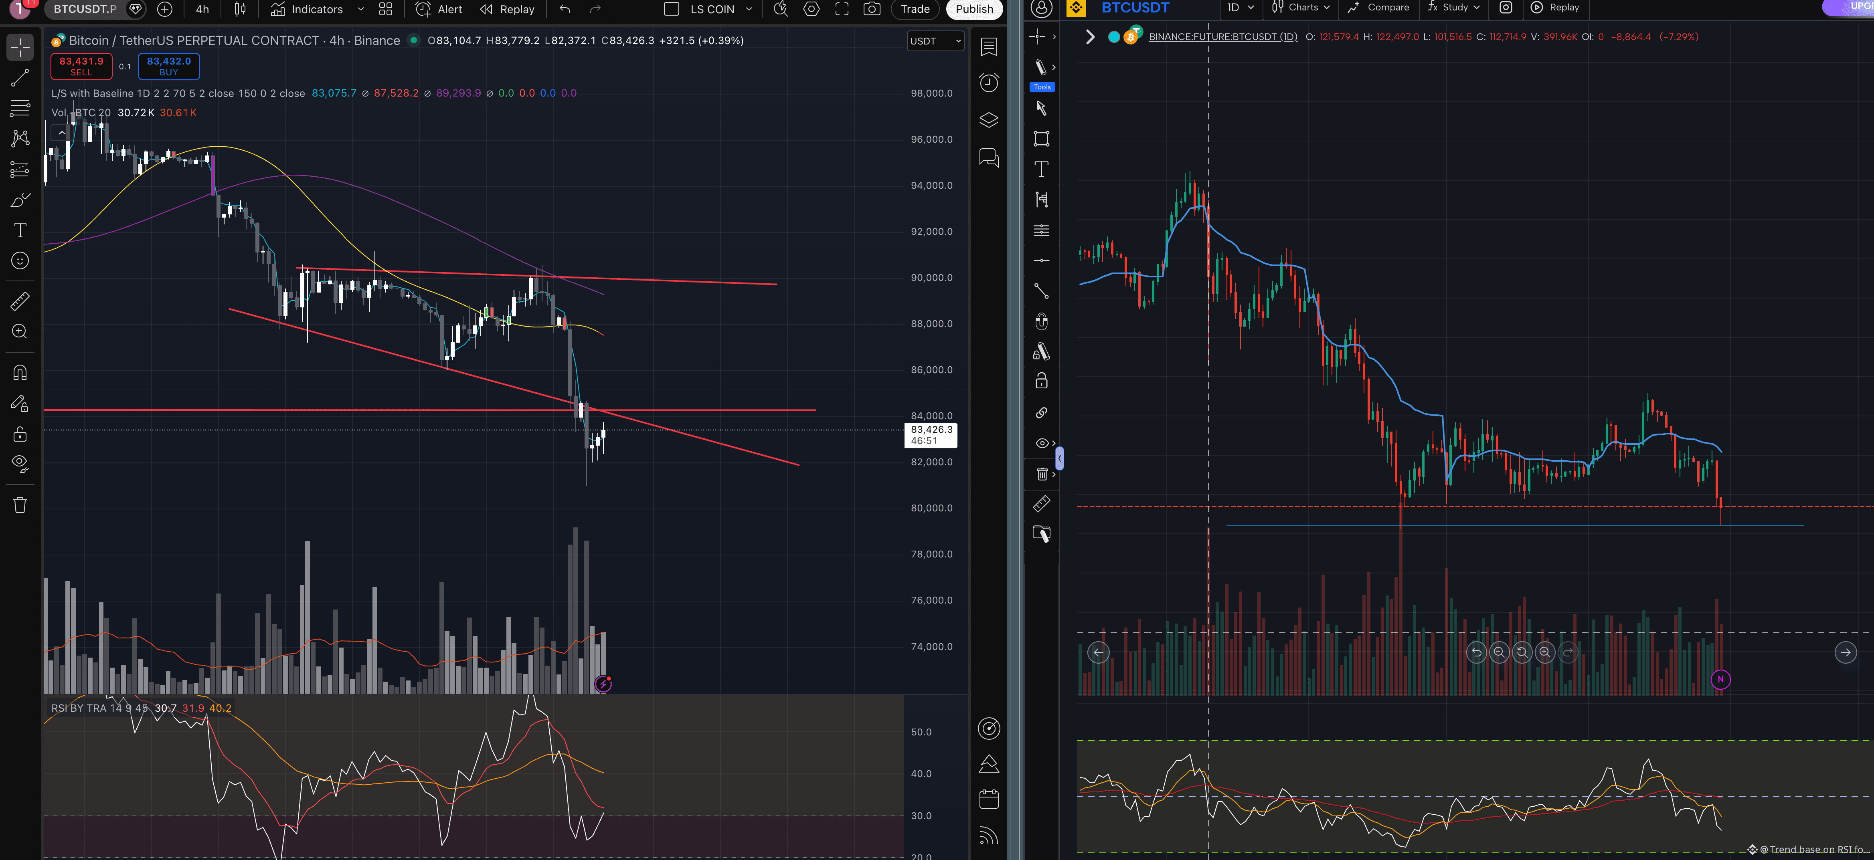This screenshot has width=1874, height=860.
Task: Open the USDT currency dropdown
Action: (935, 41)
